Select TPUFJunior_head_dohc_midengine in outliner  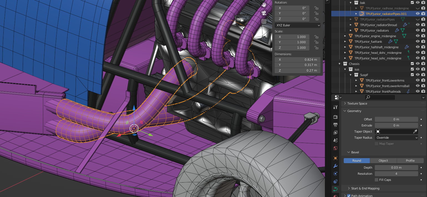coord(378,53)
